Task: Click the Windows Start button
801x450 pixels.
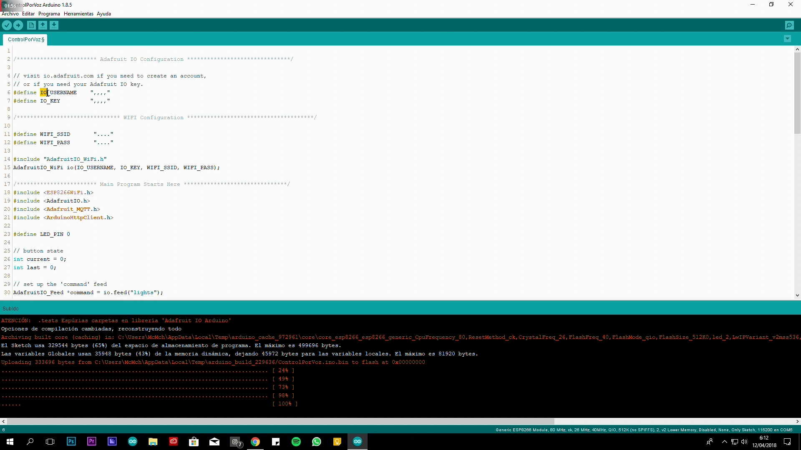Action: (9, 441)
